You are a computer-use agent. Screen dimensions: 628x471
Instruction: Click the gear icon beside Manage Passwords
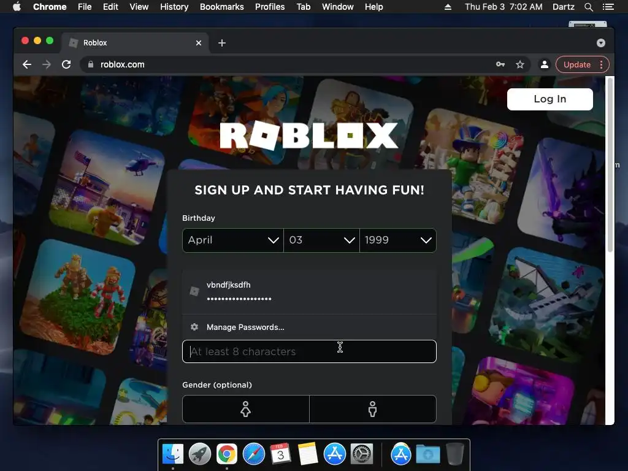194,327
